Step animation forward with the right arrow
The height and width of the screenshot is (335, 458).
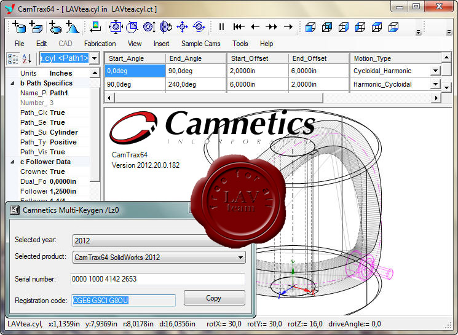(x=288, y=27)
